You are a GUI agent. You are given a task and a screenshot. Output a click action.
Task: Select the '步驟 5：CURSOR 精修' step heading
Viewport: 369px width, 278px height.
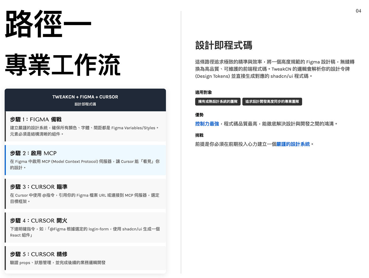click(39, 254)
